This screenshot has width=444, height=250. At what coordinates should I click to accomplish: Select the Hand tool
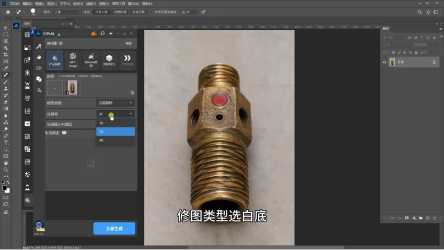pos(6,163)
